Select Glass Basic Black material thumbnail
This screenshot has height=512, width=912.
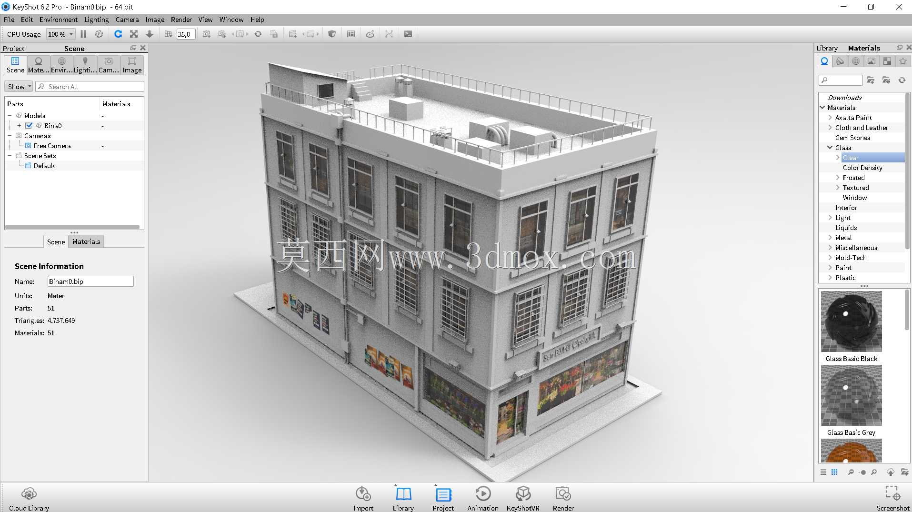[x=852, y=321]
